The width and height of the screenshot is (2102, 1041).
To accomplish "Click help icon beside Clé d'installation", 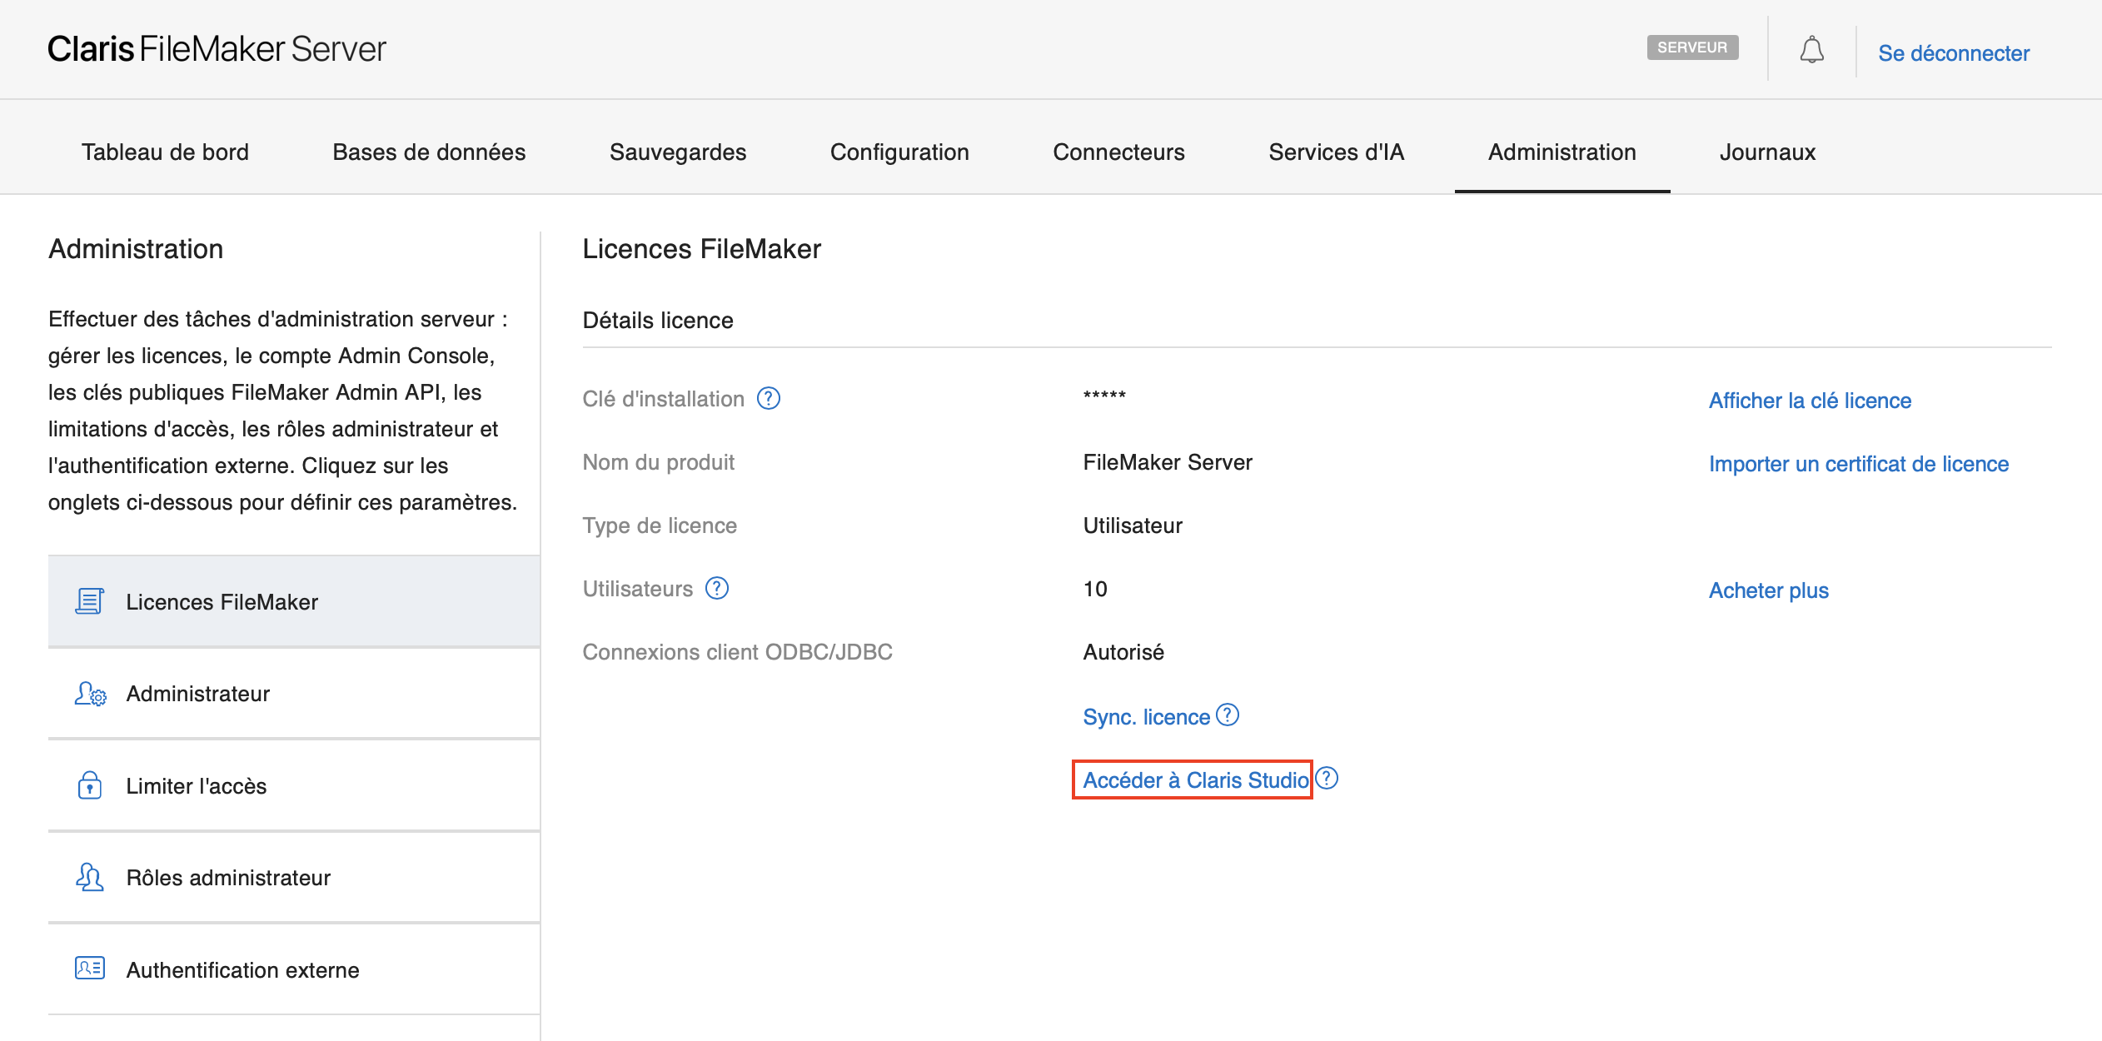I will tap(768, 399).
